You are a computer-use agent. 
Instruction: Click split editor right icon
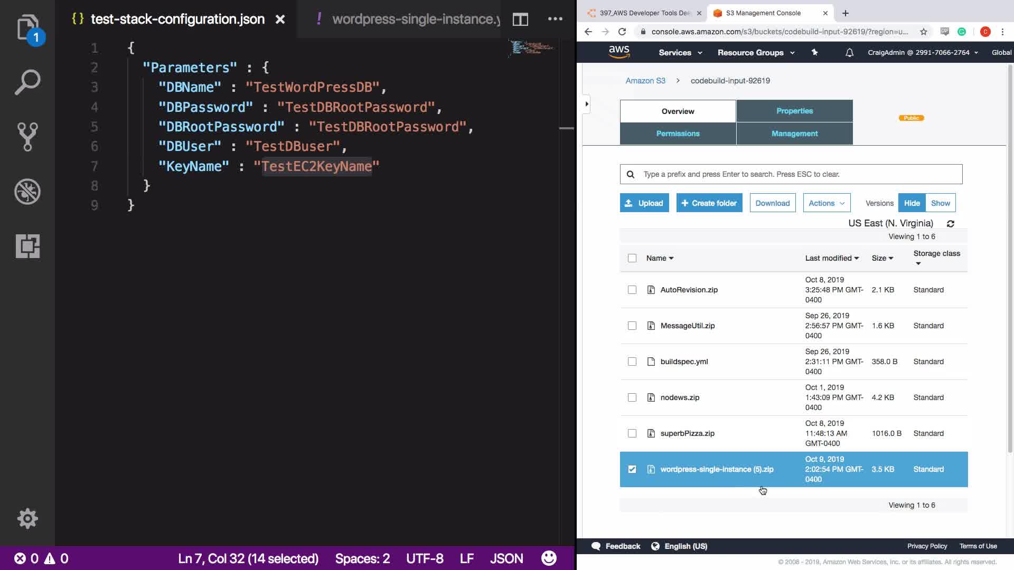pyautogui.click(x=520, y=20)
